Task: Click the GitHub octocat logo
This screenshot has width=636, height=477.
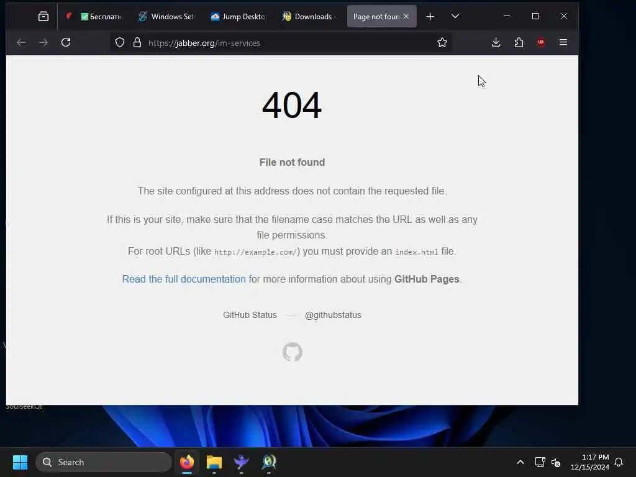Action: (293, 352)
